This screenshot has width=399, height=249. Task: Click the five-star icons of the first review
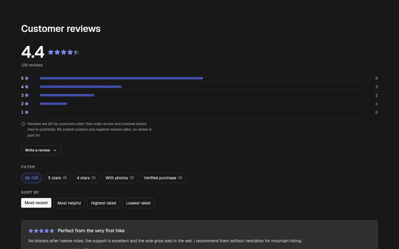(x=41, y=231)
